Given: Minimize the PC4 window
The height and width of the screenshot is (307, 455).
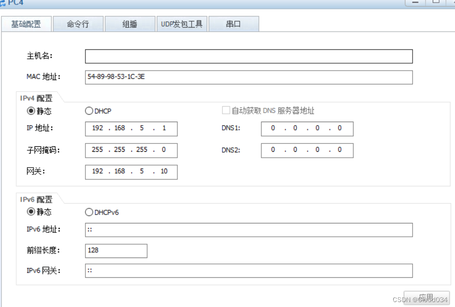Looking at the screenshot, I should point(415,2).
